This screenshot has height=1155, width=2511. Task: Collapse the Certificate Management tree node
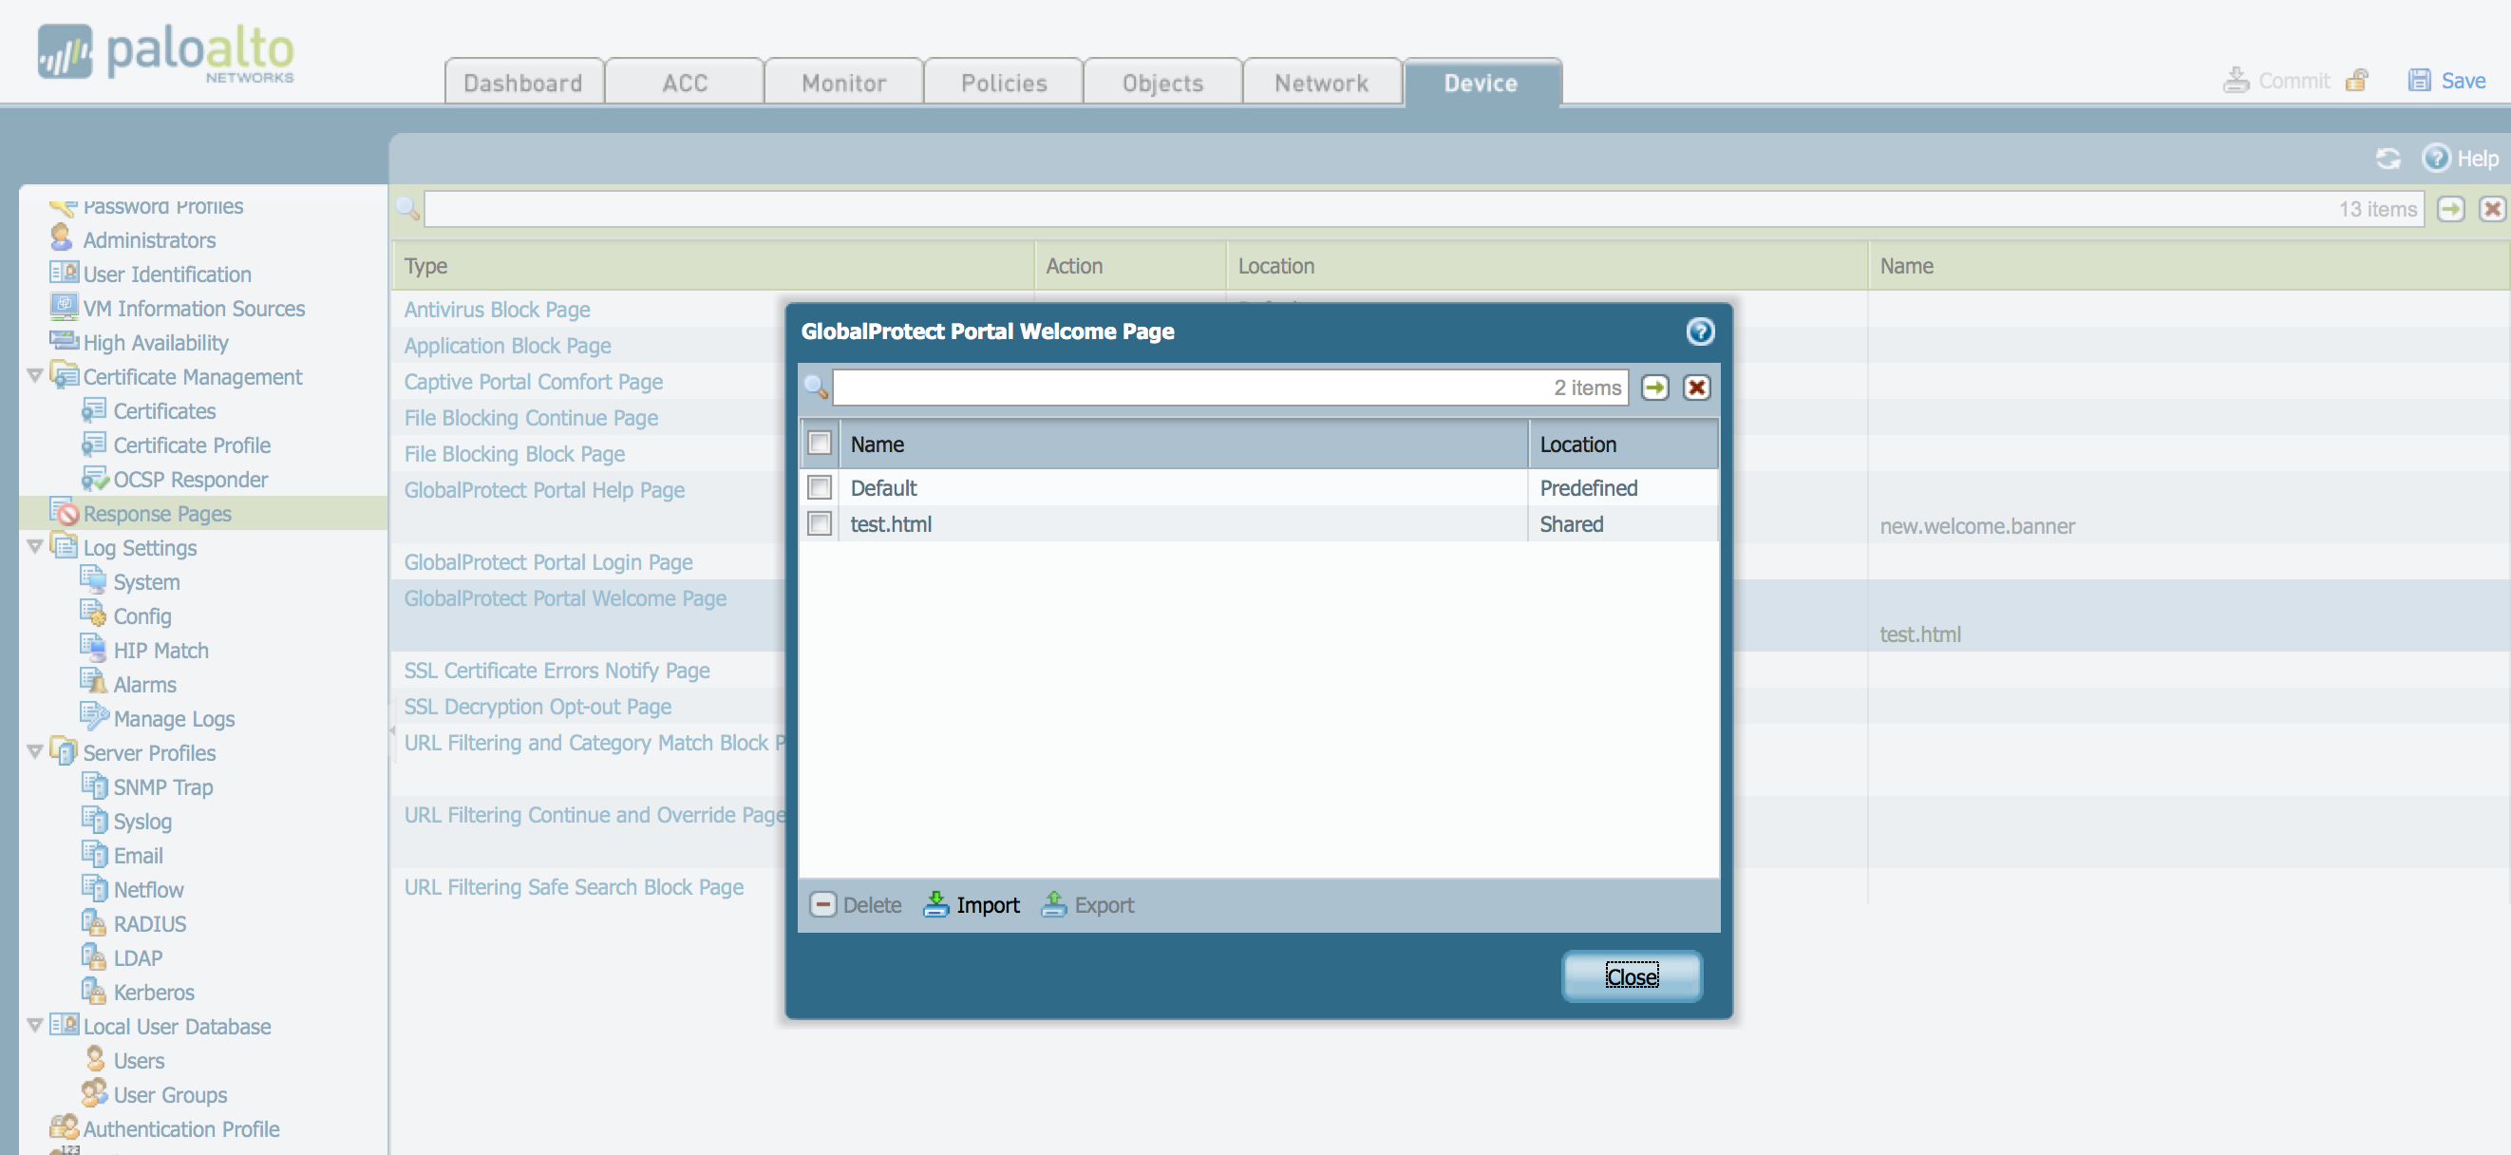click(x=35, y=376)
